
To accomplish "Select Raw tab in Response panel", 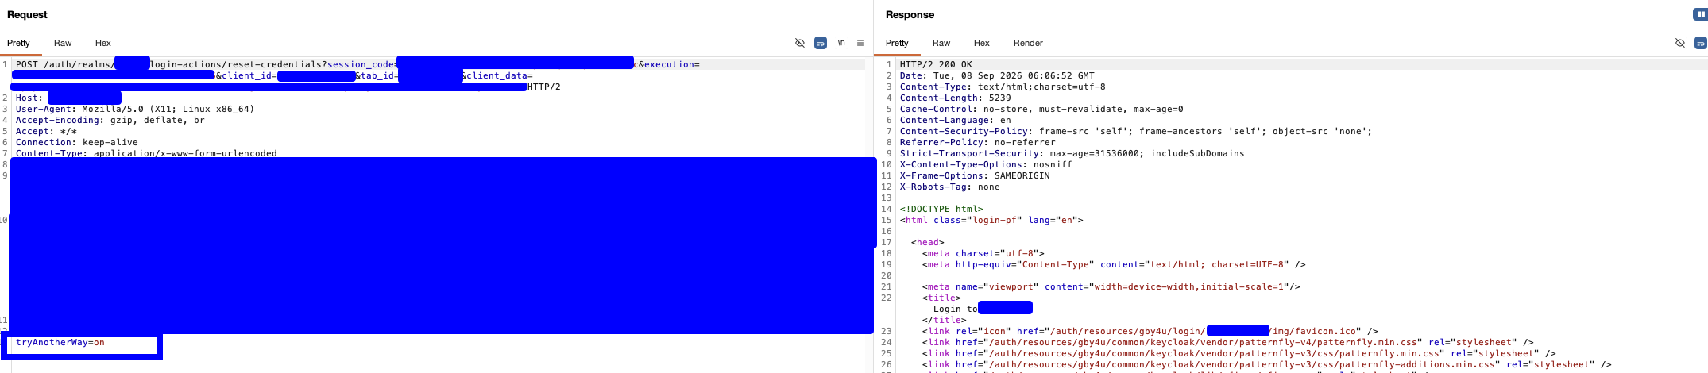I will (941, 43).
